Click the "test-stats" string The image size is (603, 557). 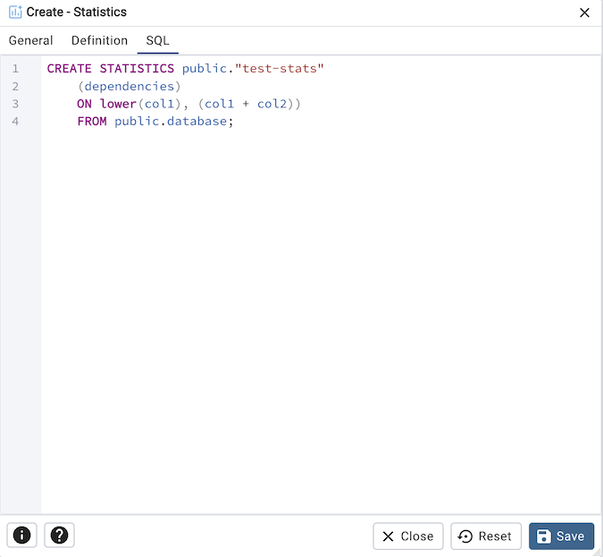280,69
